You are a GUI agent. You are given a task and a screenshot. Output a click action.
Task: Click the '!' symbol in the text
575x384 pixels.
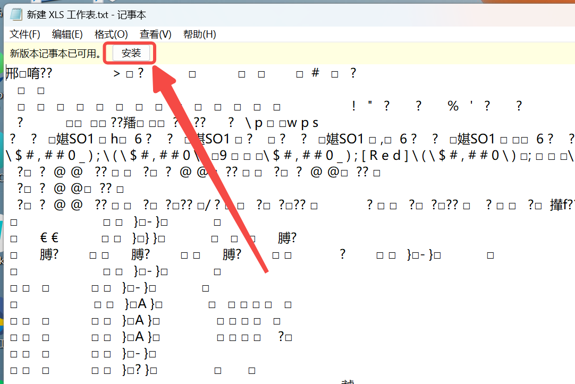point(353,106)
